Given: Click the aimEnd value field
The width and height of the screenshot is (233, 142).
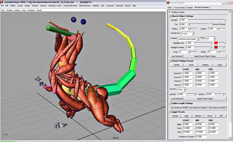Looking at the screenshot, I should tap(210, 94).
